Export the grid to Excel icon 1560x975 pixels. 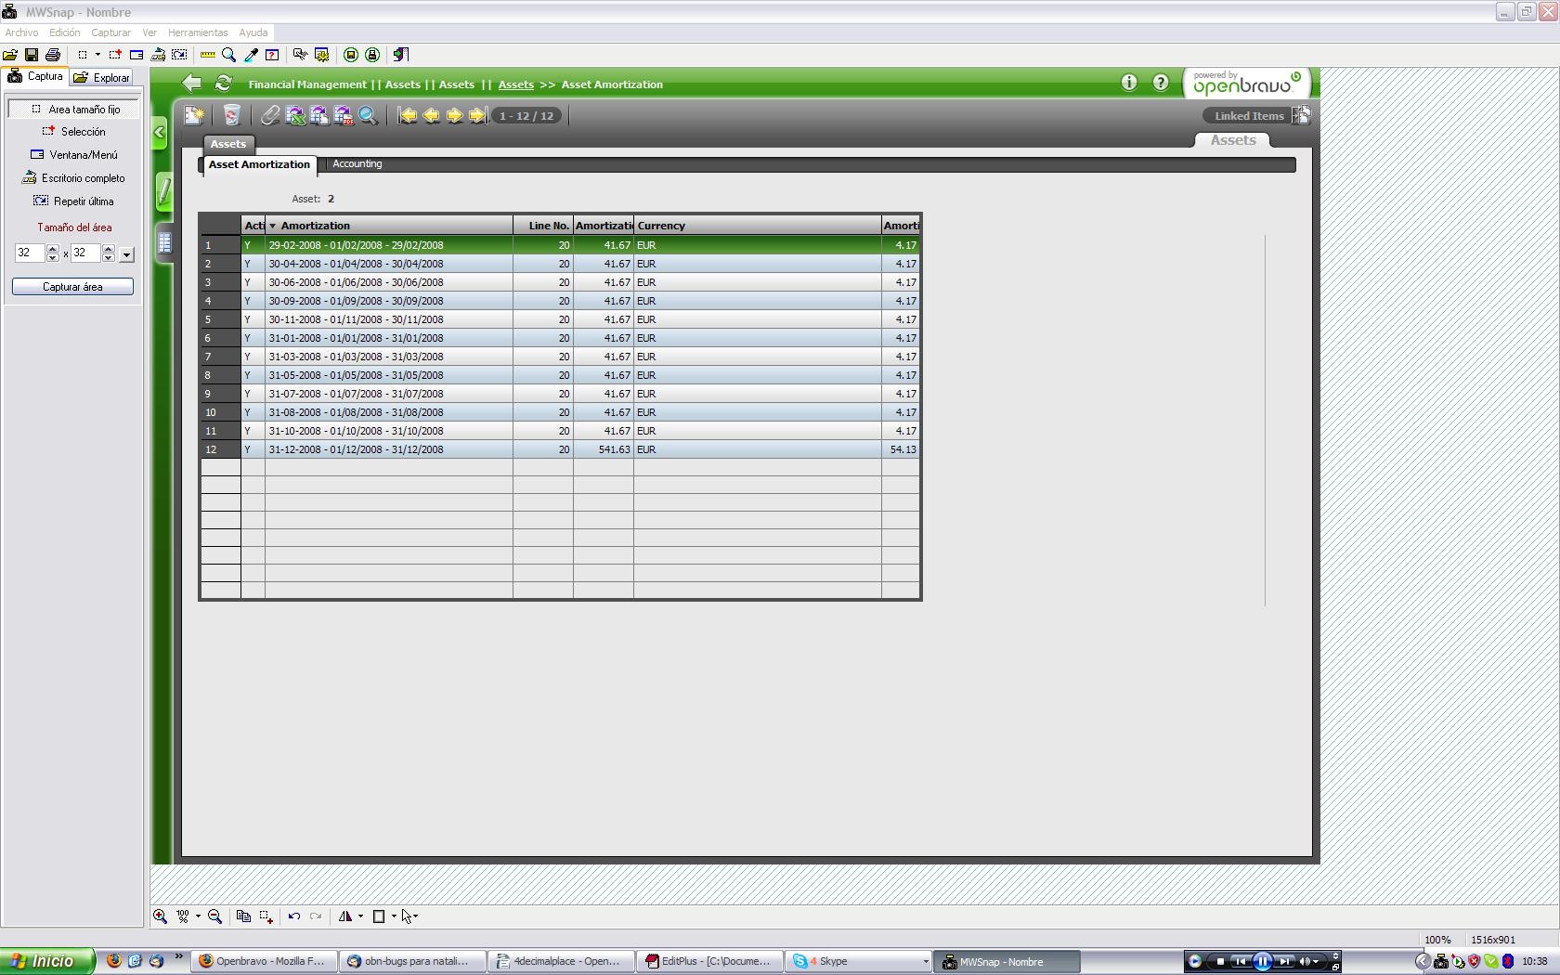coord(295,115)
